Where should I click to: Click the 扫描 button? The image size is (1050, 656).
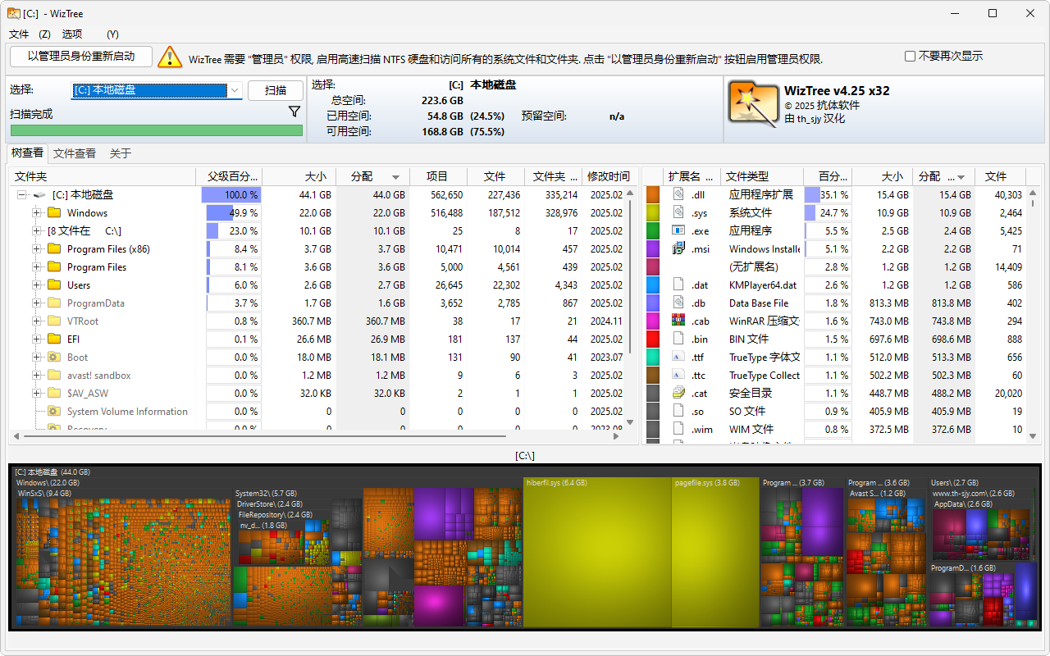pyautogui.click(x=276, y=90)
